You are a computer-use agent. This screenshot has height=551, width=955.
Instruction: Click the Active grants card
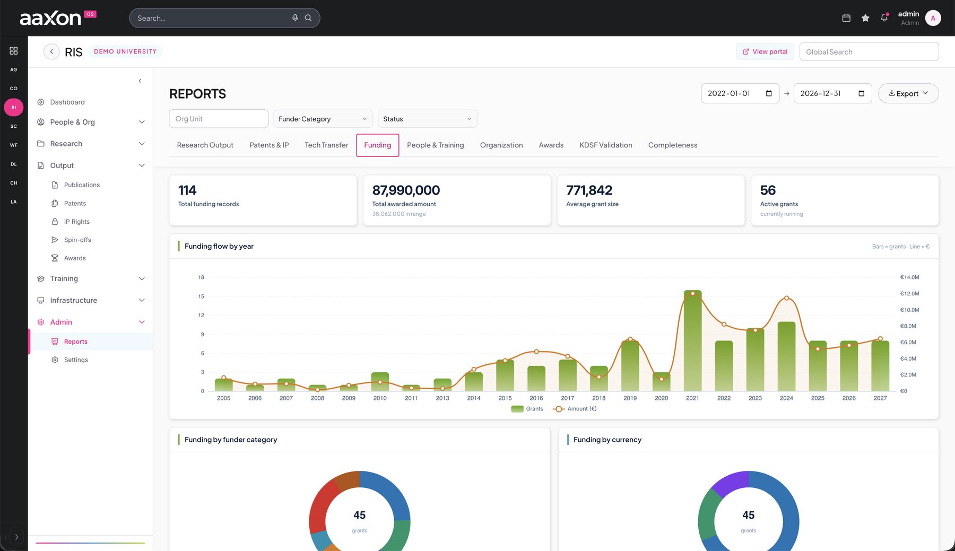845,200
